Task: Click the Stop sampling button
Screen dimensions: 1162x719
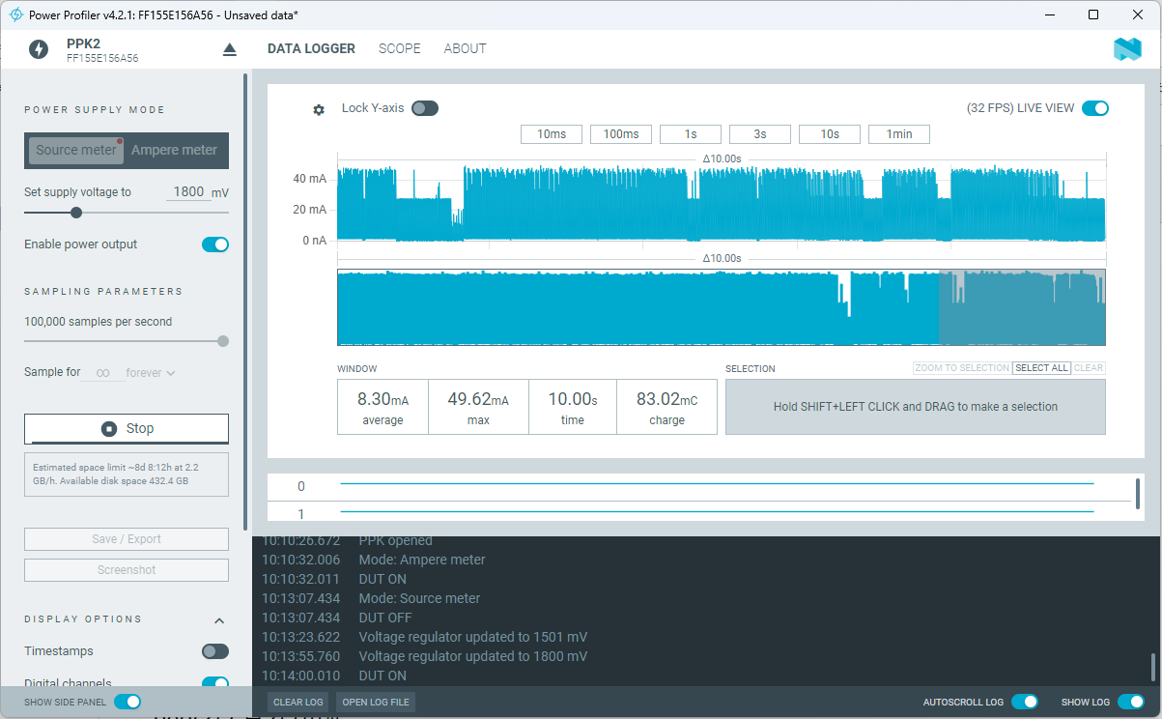Action: point(127,428)
